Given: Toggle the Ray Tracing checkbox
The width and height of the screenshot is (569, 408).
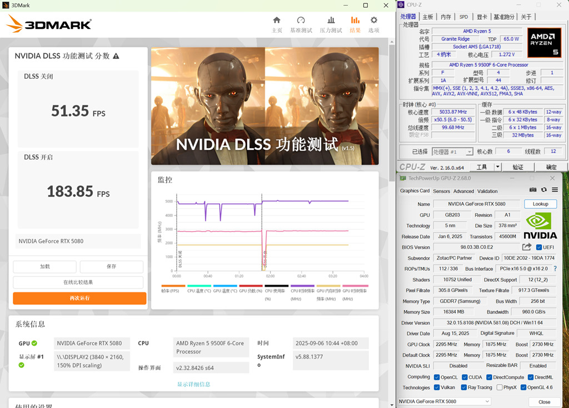Looking at the screenshot, I should 465,387.
